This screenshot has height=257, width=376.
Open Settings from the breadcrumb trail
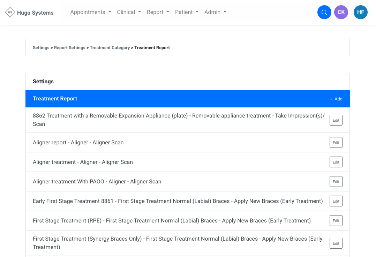pyautogui.click(x=41, y=47)
